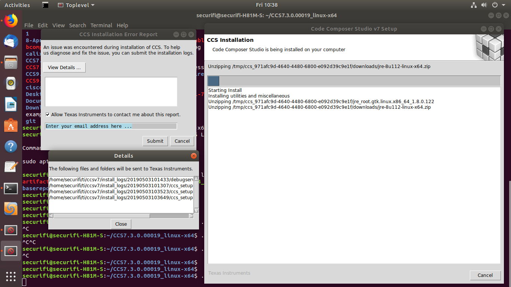Open the power tray icon

pyautogui.click(x=495, y=5)
